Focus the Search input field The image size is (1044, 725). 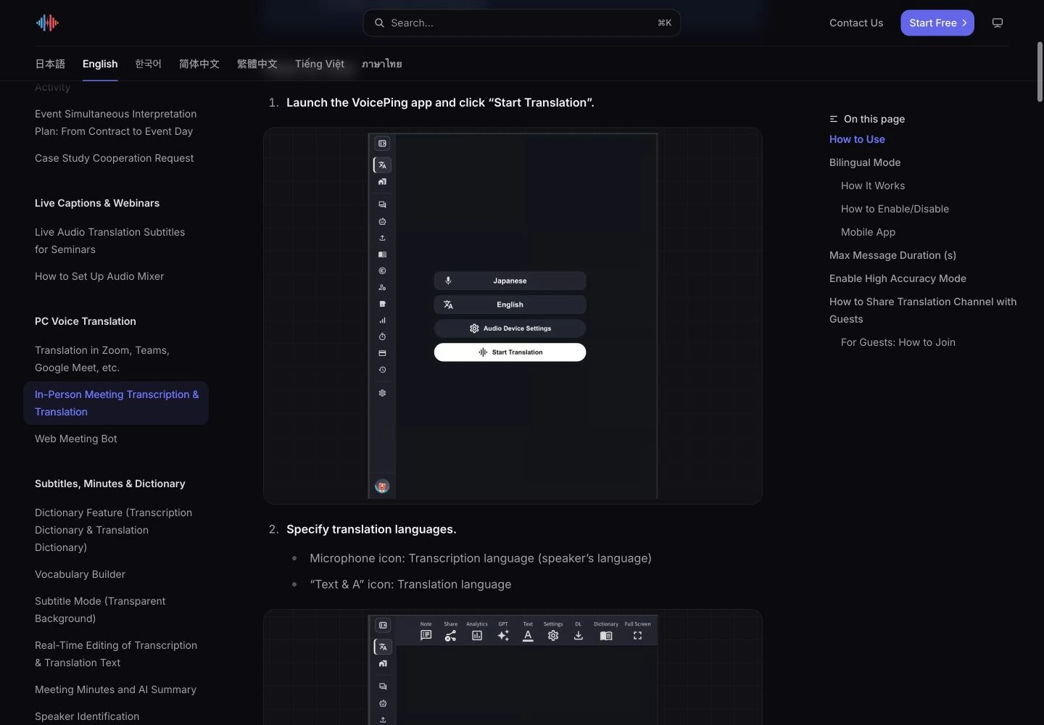point(521,23)
